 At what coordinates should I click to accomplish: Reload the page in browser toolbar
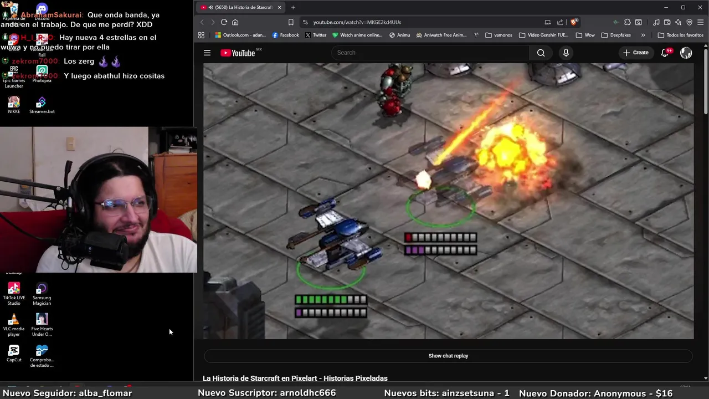pyautogui.click(x=224, y=22)
